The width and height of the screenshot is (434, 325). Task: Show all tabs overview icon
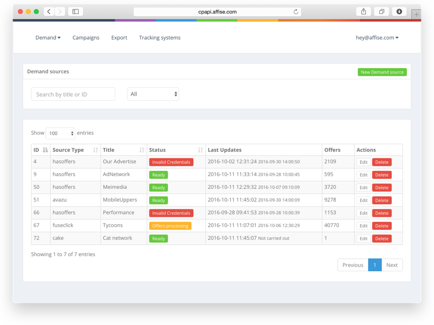pyautogui.click(x=382, y=12)
